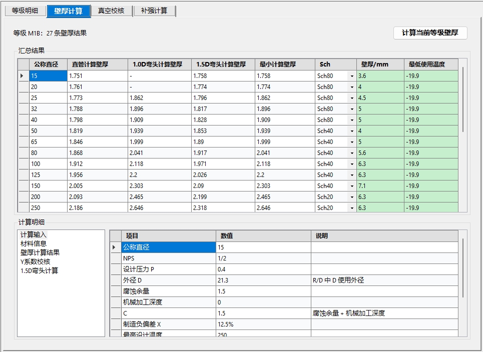The width and height of the screenshot is (483, 352).
Task: Select 材料信息 in the detail list
Action: (33, 243)
